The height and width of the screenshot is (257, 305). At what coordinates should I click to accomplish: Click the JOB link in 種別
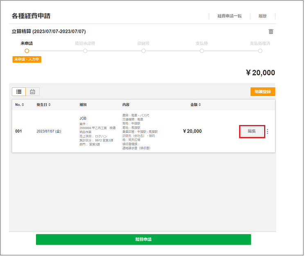(83, 118)
